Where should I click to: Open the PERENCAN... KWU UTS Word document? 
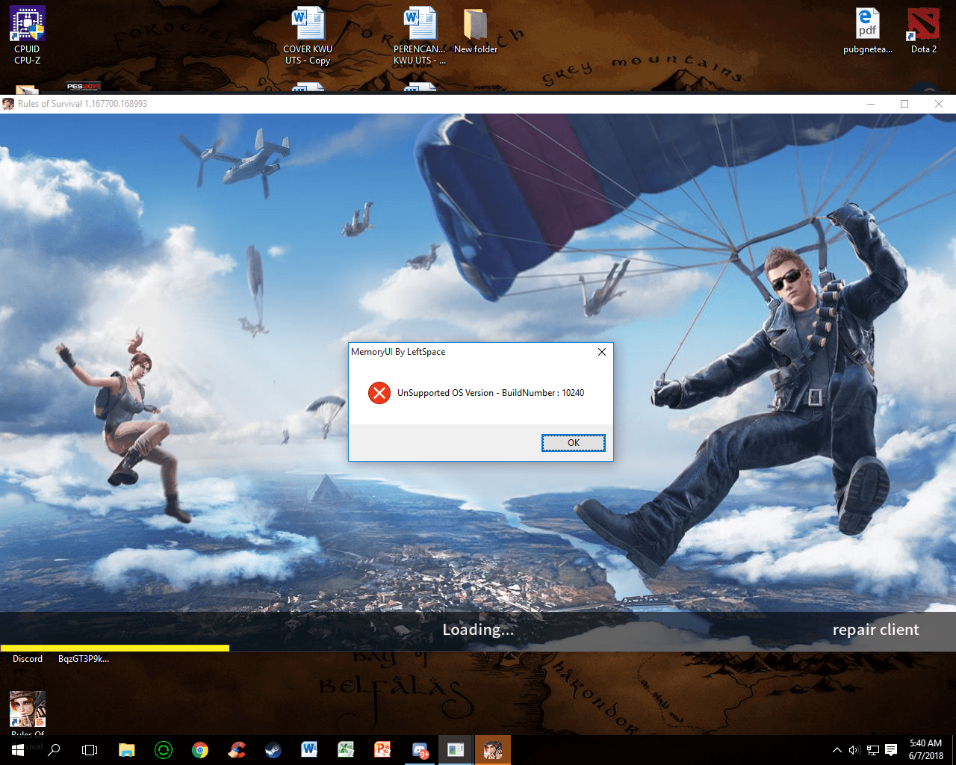click(420, 36)
